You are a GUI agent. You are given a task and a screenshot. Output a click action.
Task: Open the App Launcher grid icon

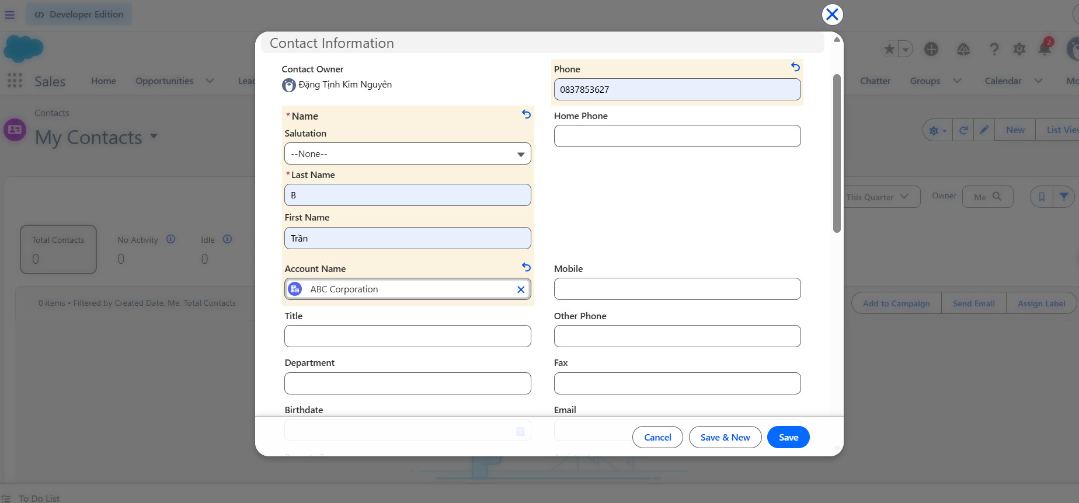pyautogui.click(x=15, y=81)
